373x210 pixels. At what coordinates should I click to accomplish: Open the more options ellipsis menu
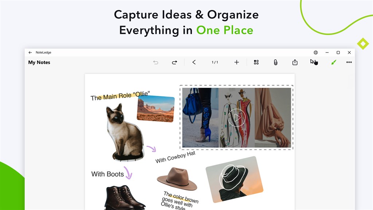click(349, 62)
